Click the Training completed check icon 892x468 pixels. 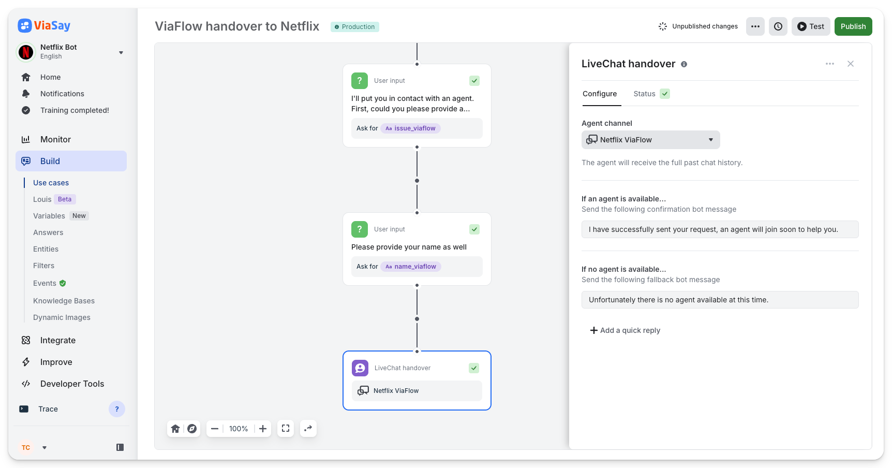coord(26,110)
